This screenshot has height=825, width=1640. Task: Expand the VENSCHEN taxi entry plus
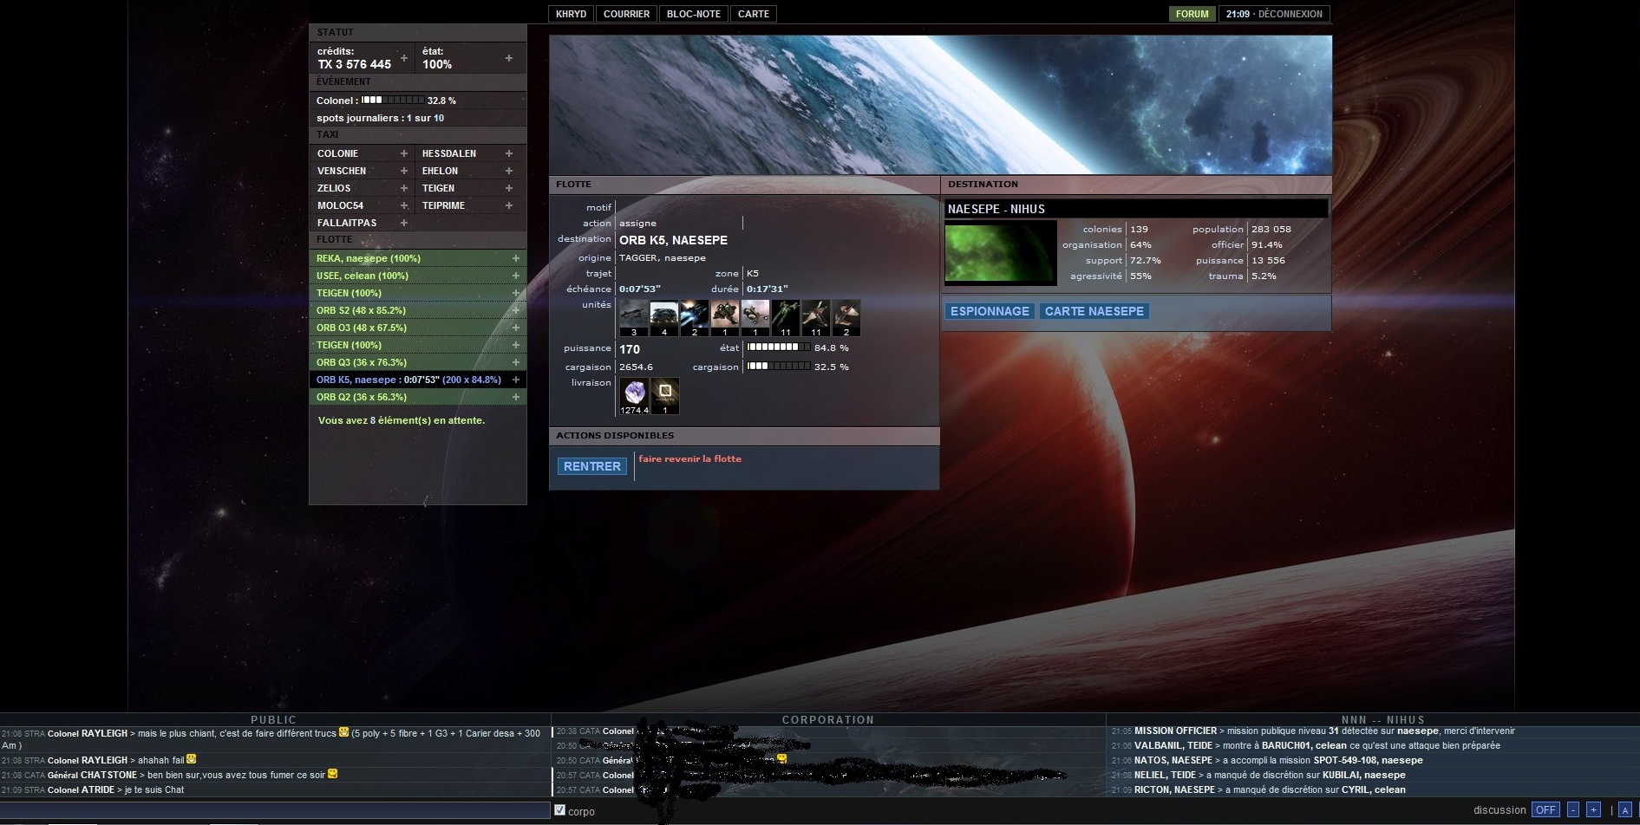tap(404, 171)
